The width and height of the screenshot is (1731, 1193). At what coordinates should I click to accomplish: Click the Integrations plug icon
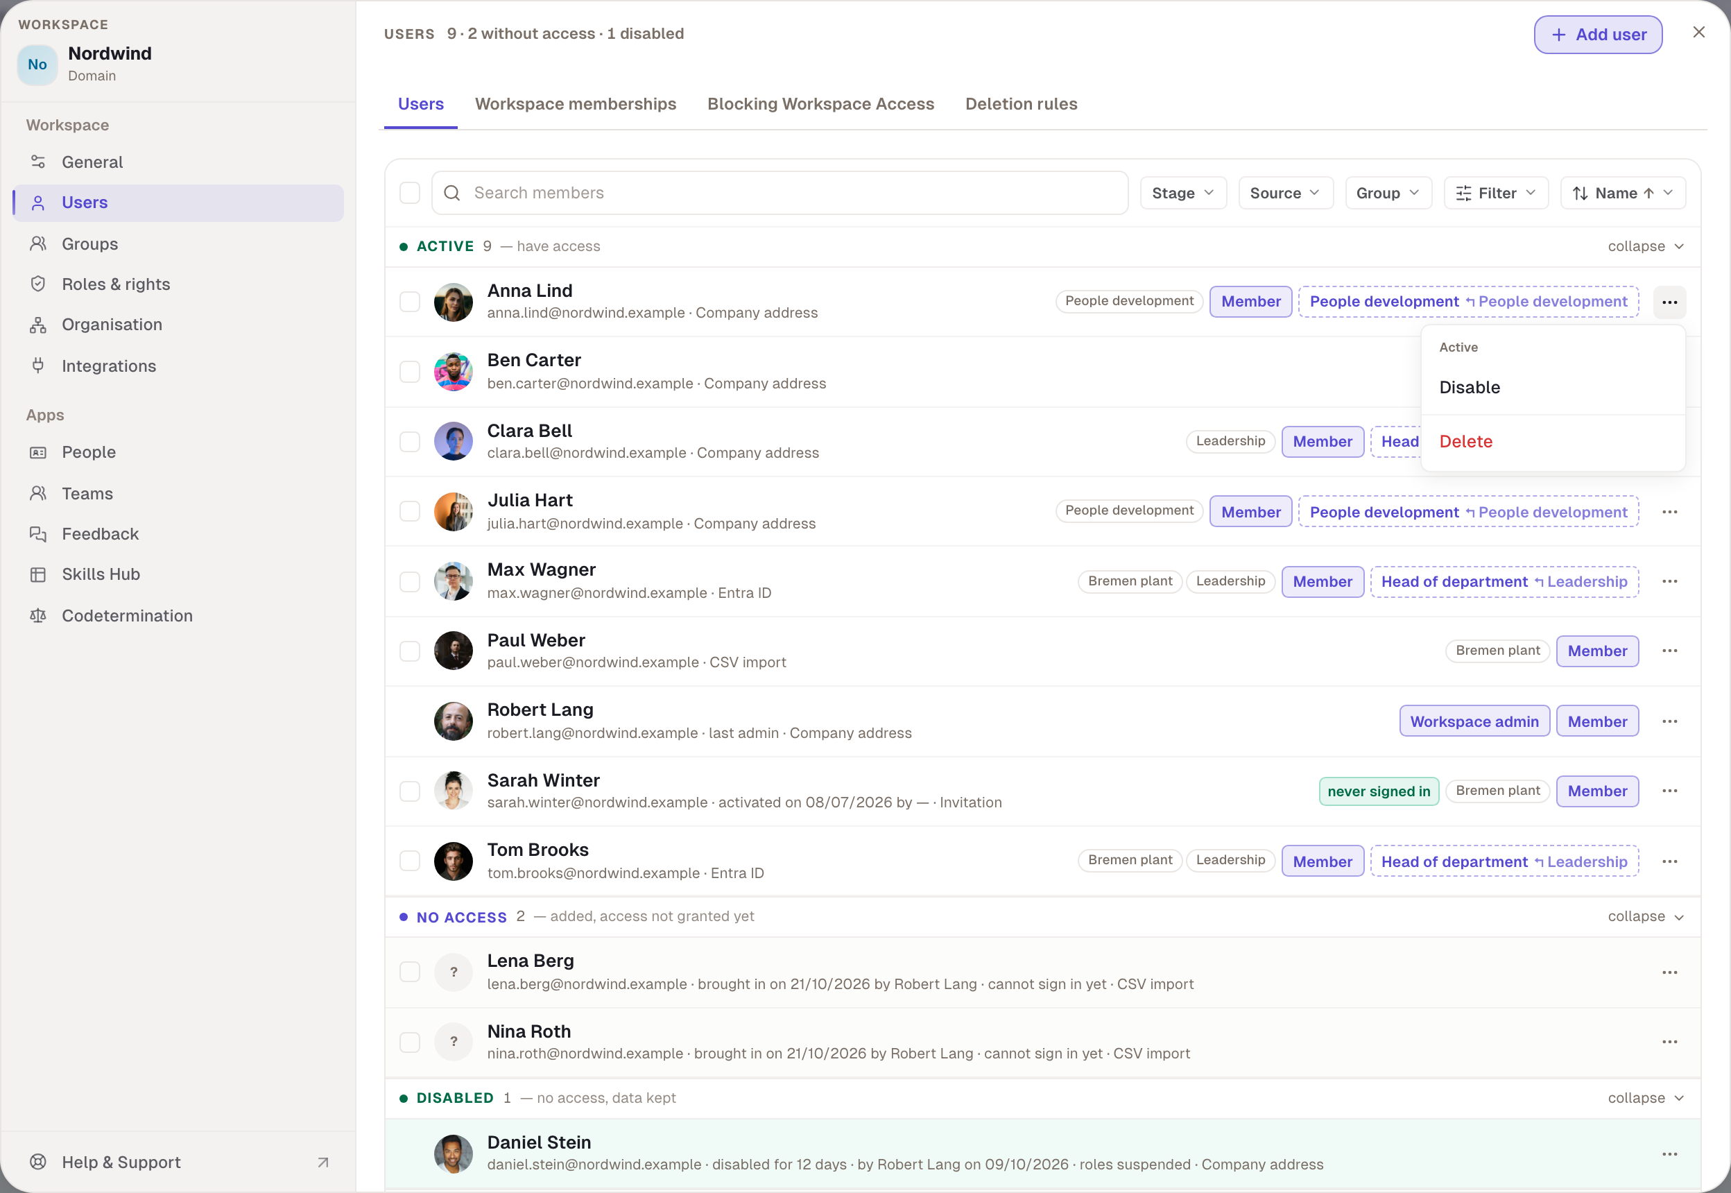coord(38,366)
